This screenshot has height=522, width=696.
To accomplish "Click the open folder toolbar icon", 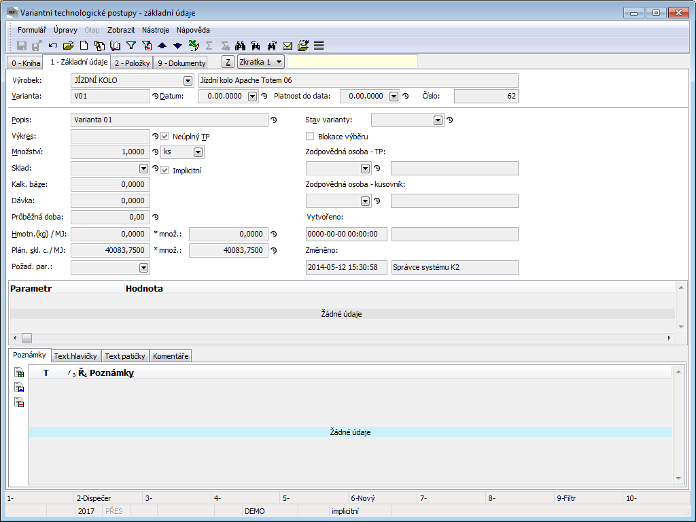I will (68, 46).
